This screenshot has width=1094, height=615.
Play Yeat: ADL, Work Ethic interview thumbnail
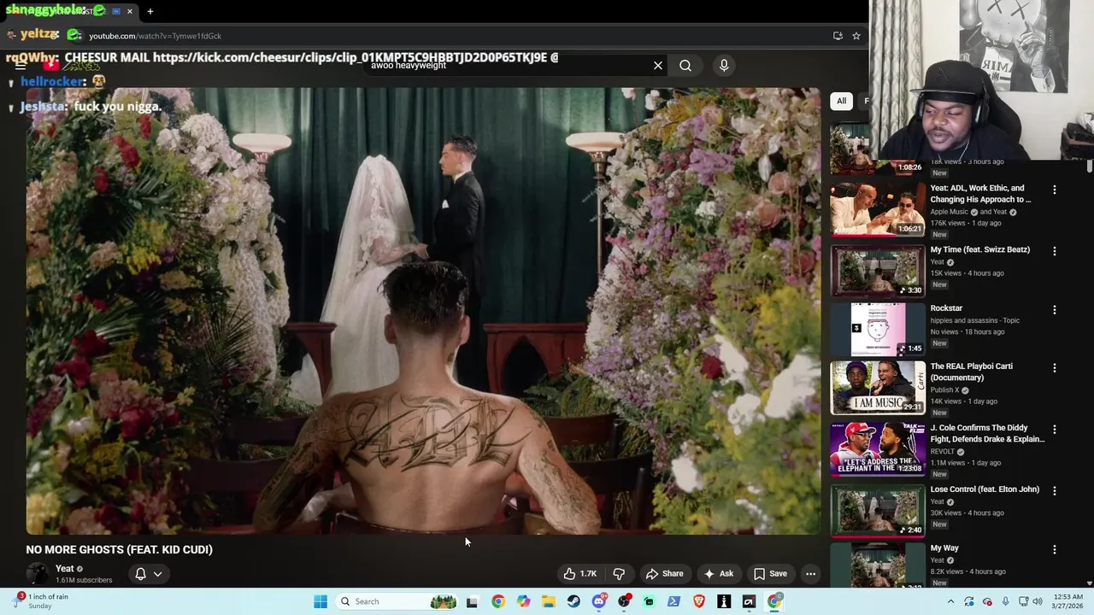(878, 209)
